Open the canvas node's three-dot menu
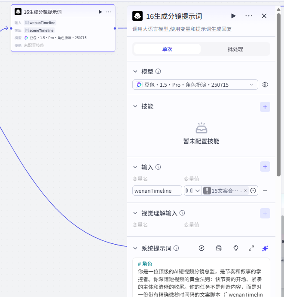Image resolution: width=284 pixels, height=297 pixels. [x=108, y=12]
